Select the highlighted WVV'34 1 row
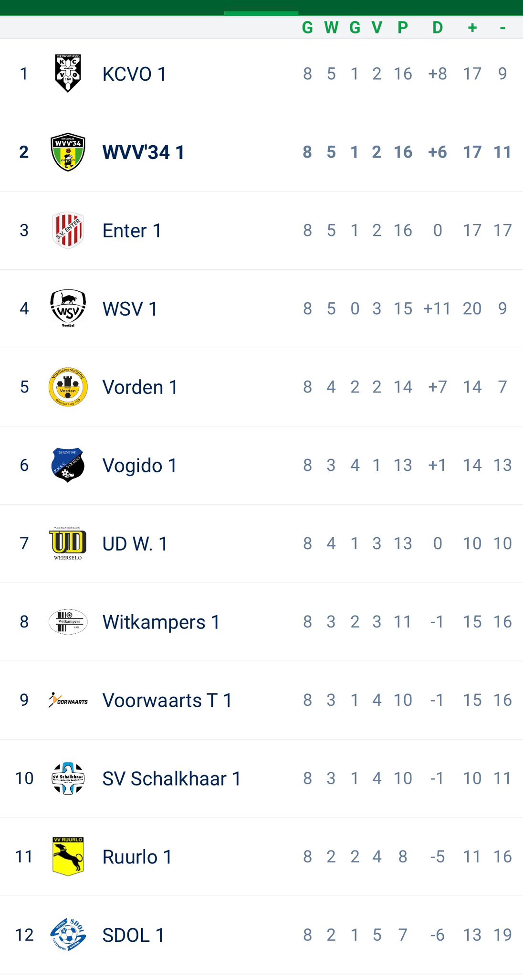 (261, 152)
